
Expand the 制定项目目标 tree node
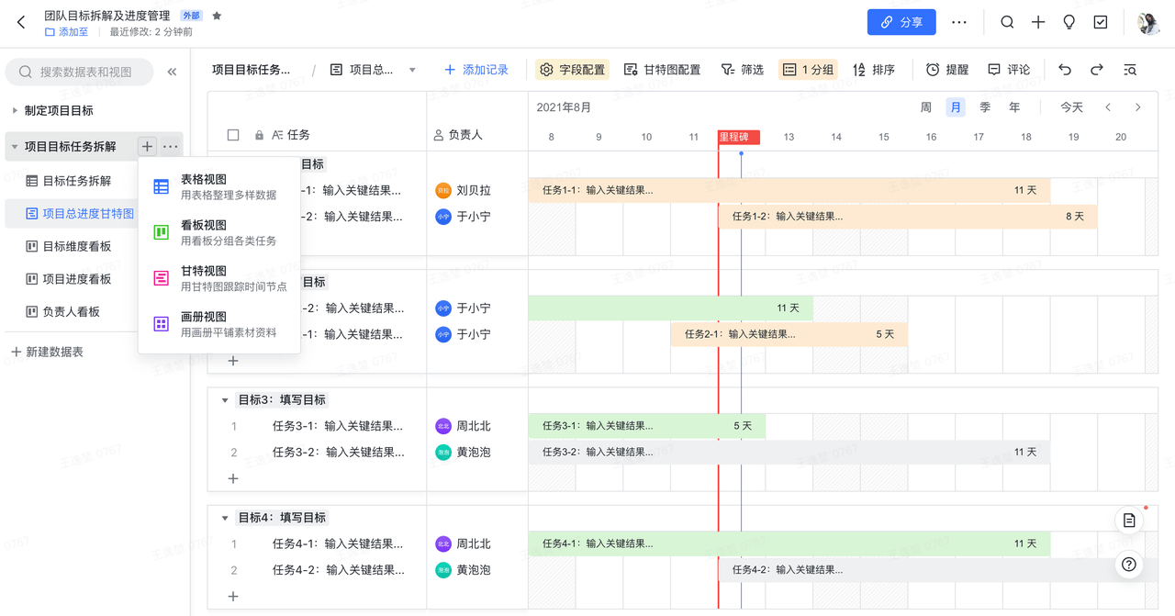(15, 111)
